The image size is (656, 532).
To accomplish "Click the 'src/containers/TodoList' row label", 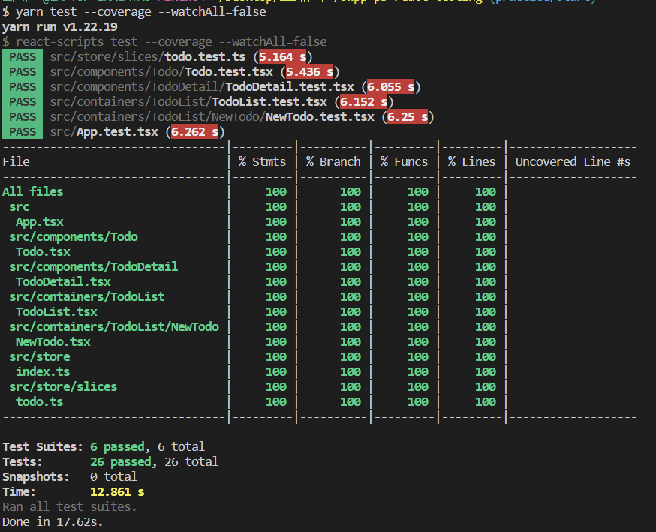I will (86, 297).
